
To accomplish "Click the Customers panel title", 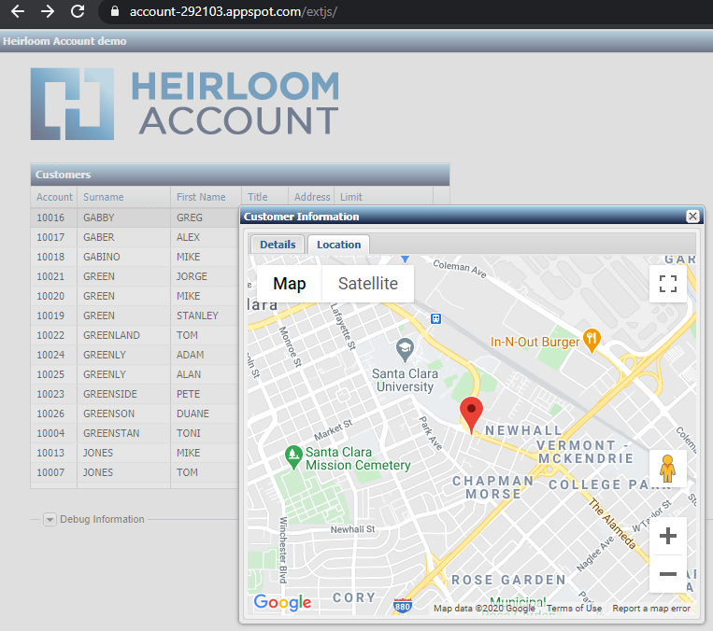I will [64, 175].
